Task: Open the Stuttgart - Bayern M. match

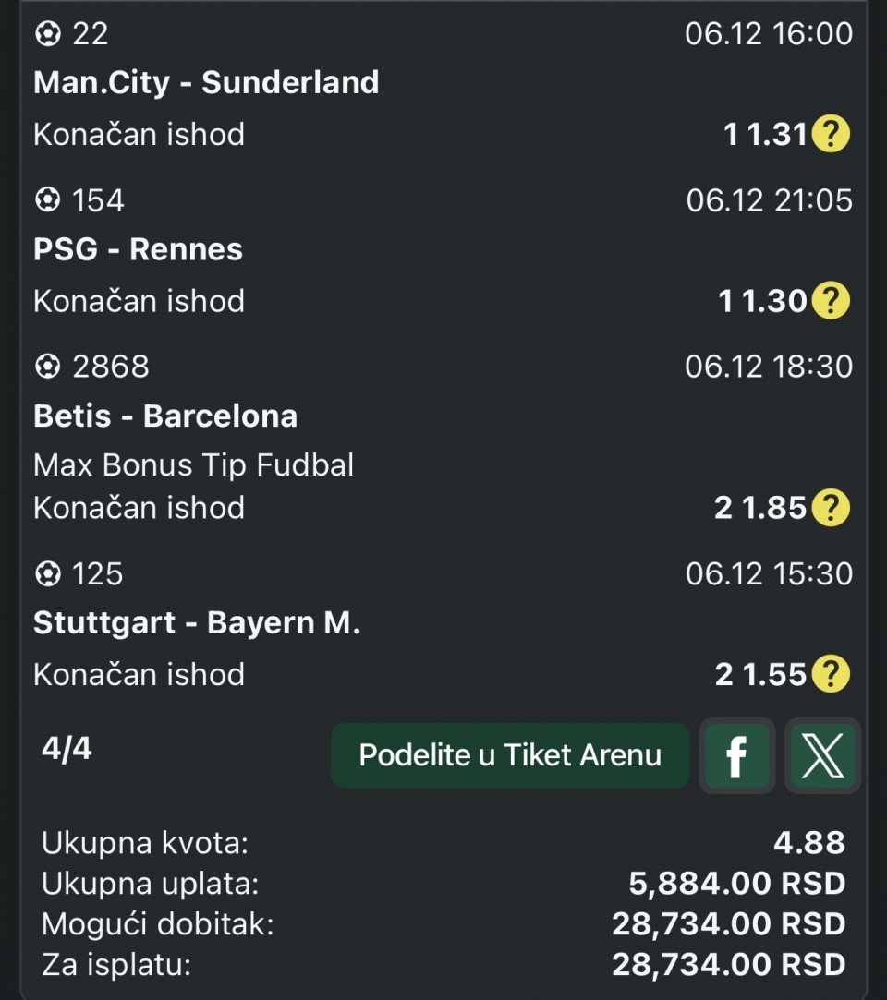Action: tap(197, 622)
